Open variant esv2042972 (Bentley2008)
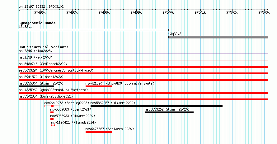 click(x=67, y=103)
